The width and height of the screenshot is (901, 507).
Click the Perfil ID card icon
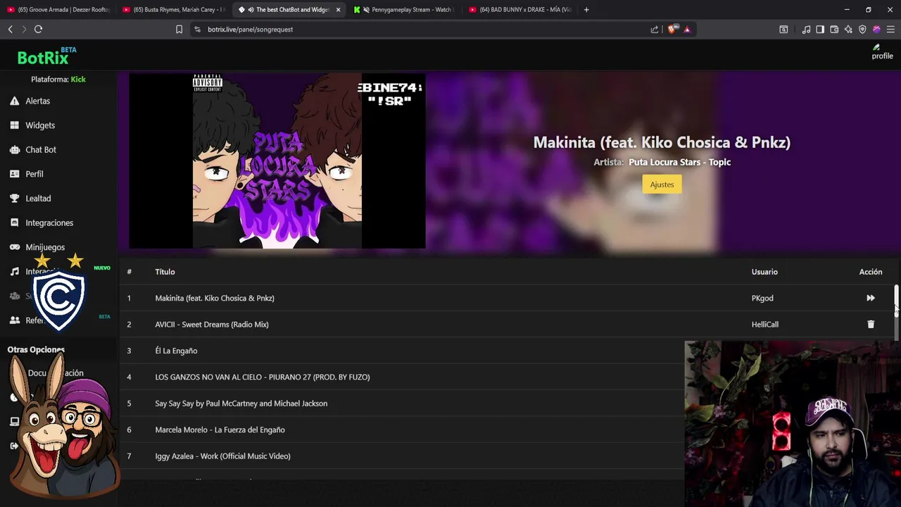(x=14, y=174)
